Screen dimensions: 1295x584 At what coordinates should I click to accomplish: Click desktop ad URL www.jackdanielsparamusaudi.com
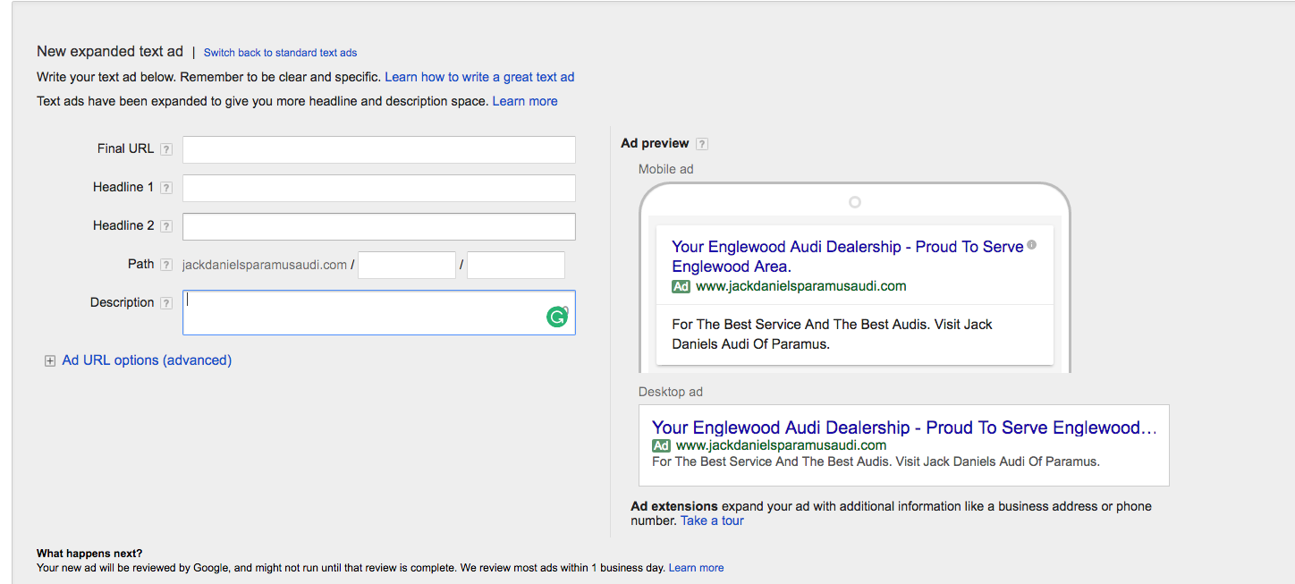point(782,445)
